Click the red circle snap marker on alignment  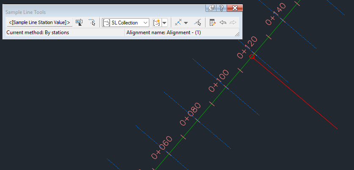pos(252,57)
